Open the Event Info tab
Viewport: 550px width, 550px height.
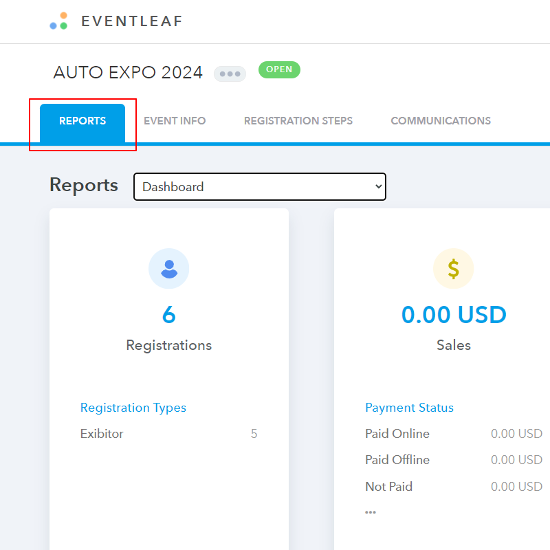coord(175,121)
